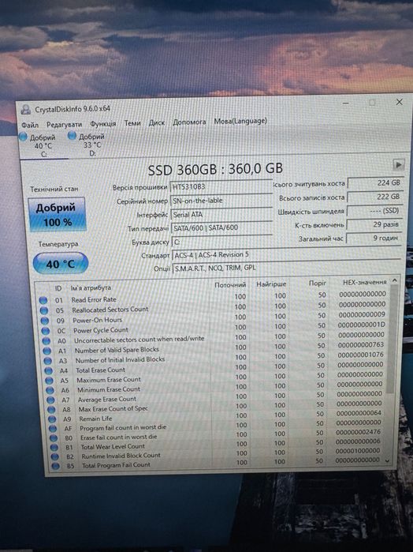The height and width of the screenshot is (552, 413).
Task: Click status icon of Remain Life row
Action: pos(52,419)
